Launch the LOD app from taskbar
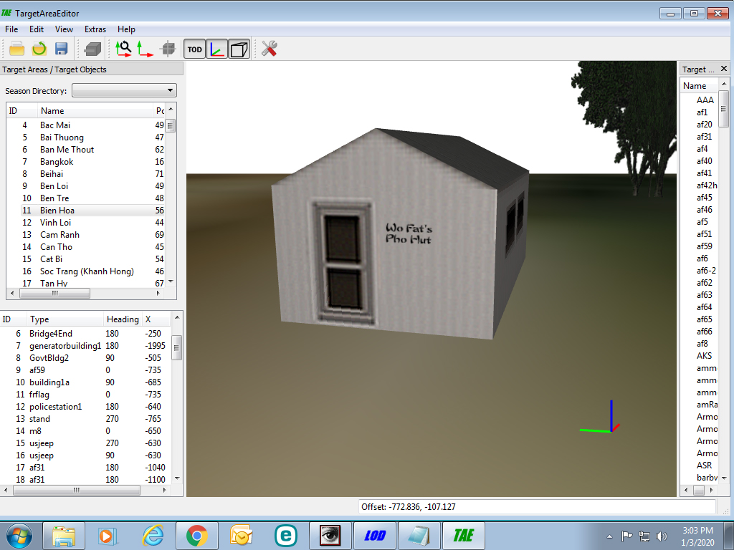This screenshot has width=734, height=550. (x=375, y=536)
